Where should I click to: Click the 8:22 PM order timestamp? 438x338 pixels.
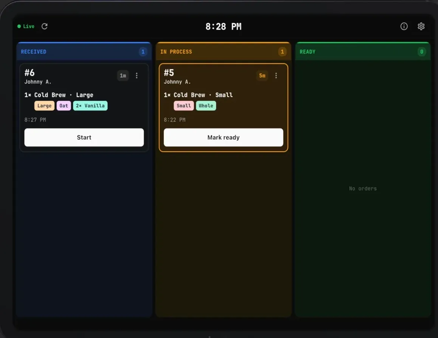(x=175, y=120)
